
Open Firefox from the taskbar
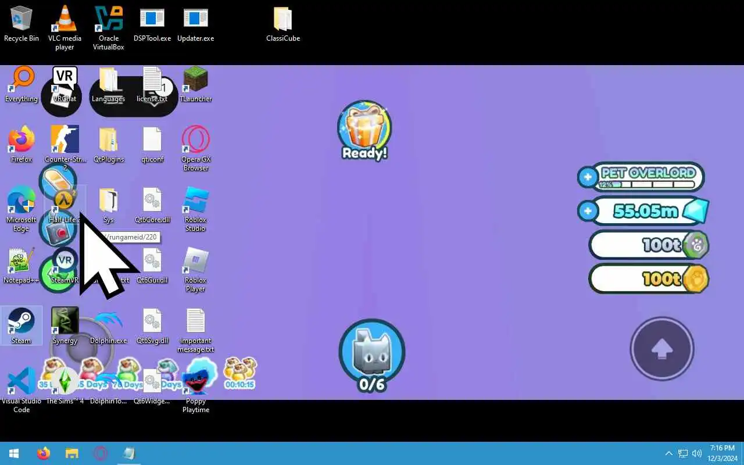(44, 453)
